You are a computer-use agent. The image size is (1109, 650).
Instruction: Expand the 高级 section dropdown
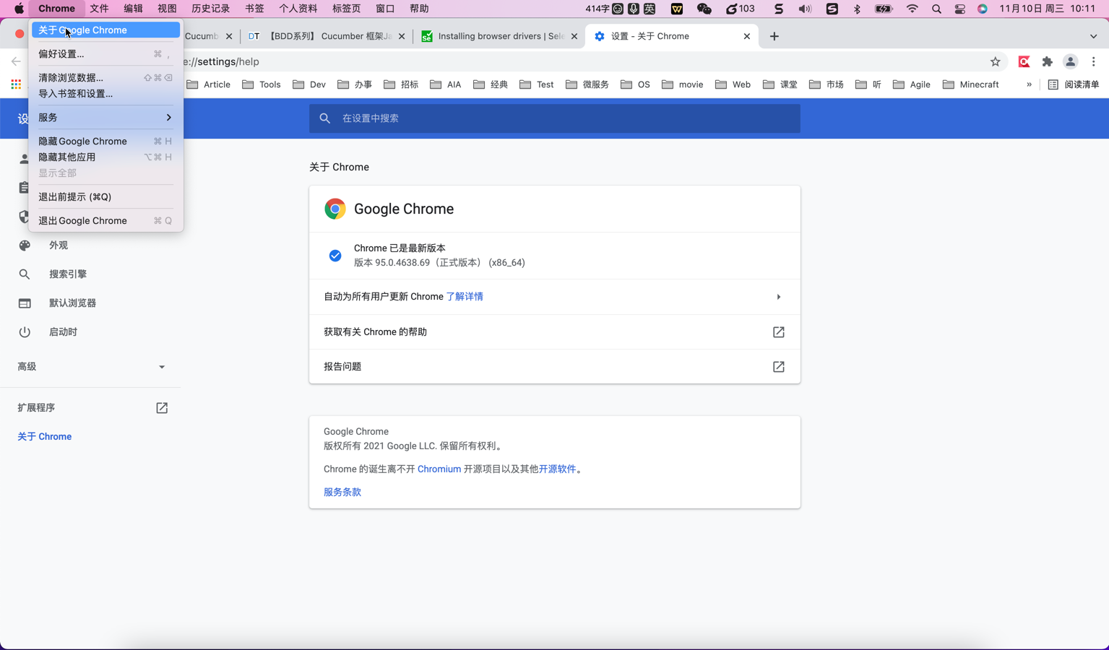click(x=90, y=367)
